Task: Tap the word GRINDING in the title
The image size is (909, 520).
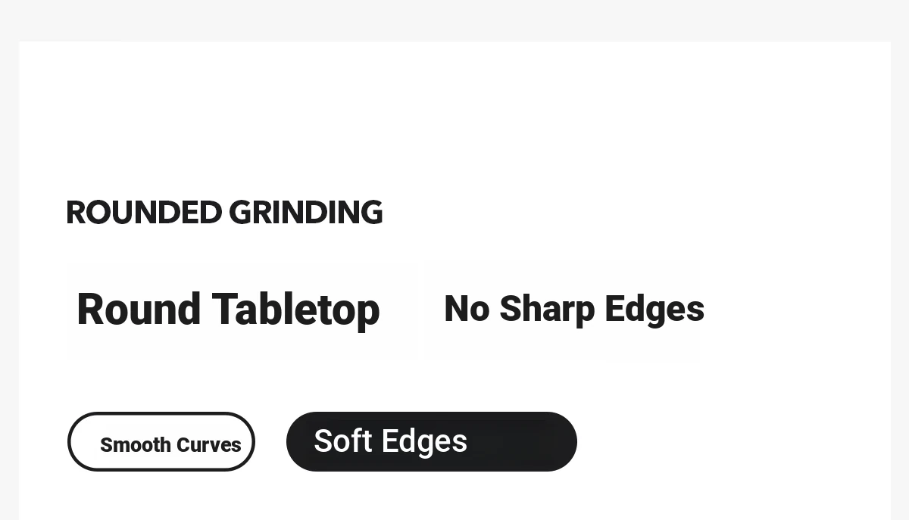Action: [306, 213]
